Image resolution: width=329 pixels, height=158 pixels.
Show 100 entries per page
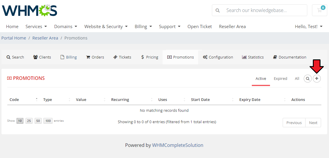tap(48, 121)
